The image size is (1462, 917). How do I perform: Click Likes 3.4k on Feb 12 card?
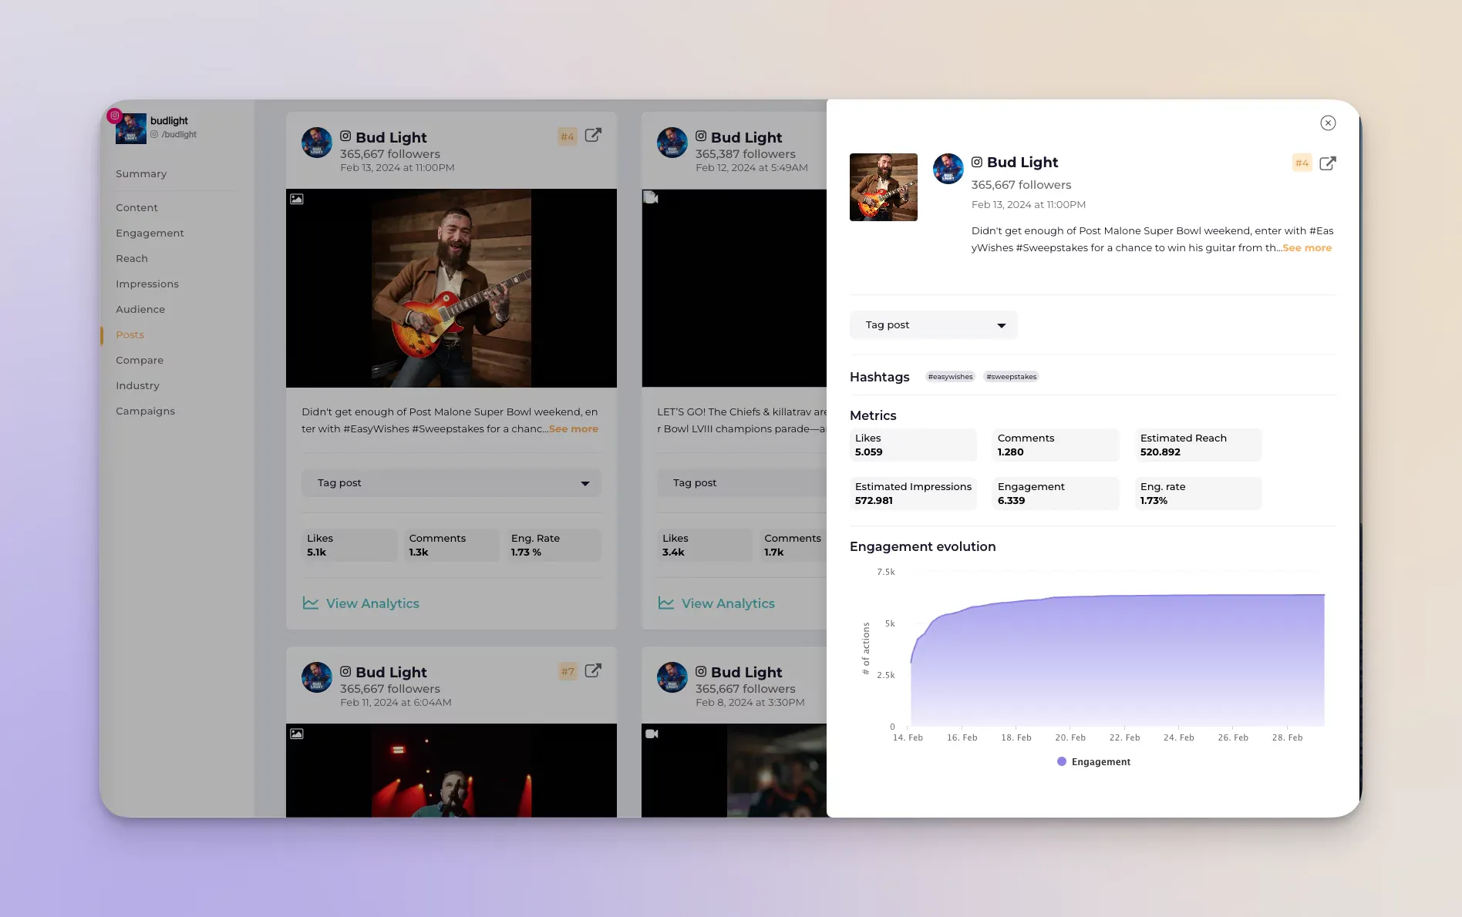point(705,546)
